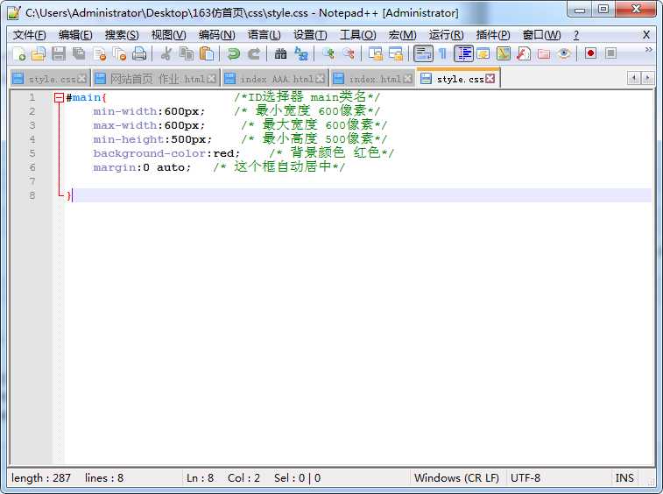Image resolution: width=663 pixels, height=494 pixels.
Task: Open Function List toolbar icon
Action: (x=524, y=53)
